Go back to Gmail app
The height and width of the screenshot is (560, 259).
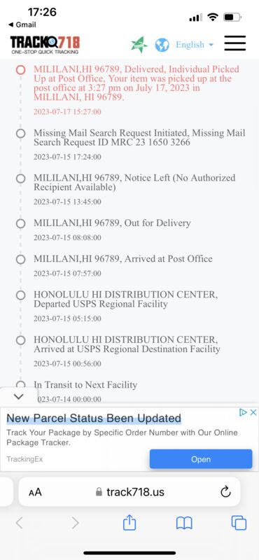pos(22,24)
